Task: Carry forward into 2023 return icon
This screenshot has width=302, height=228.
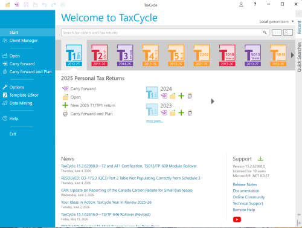Action: coord(164,112)
